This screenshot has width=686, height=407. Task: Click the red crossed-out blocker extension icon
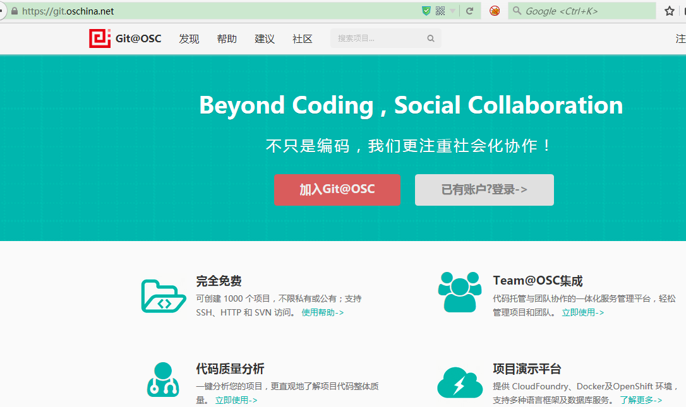point(495,11)
